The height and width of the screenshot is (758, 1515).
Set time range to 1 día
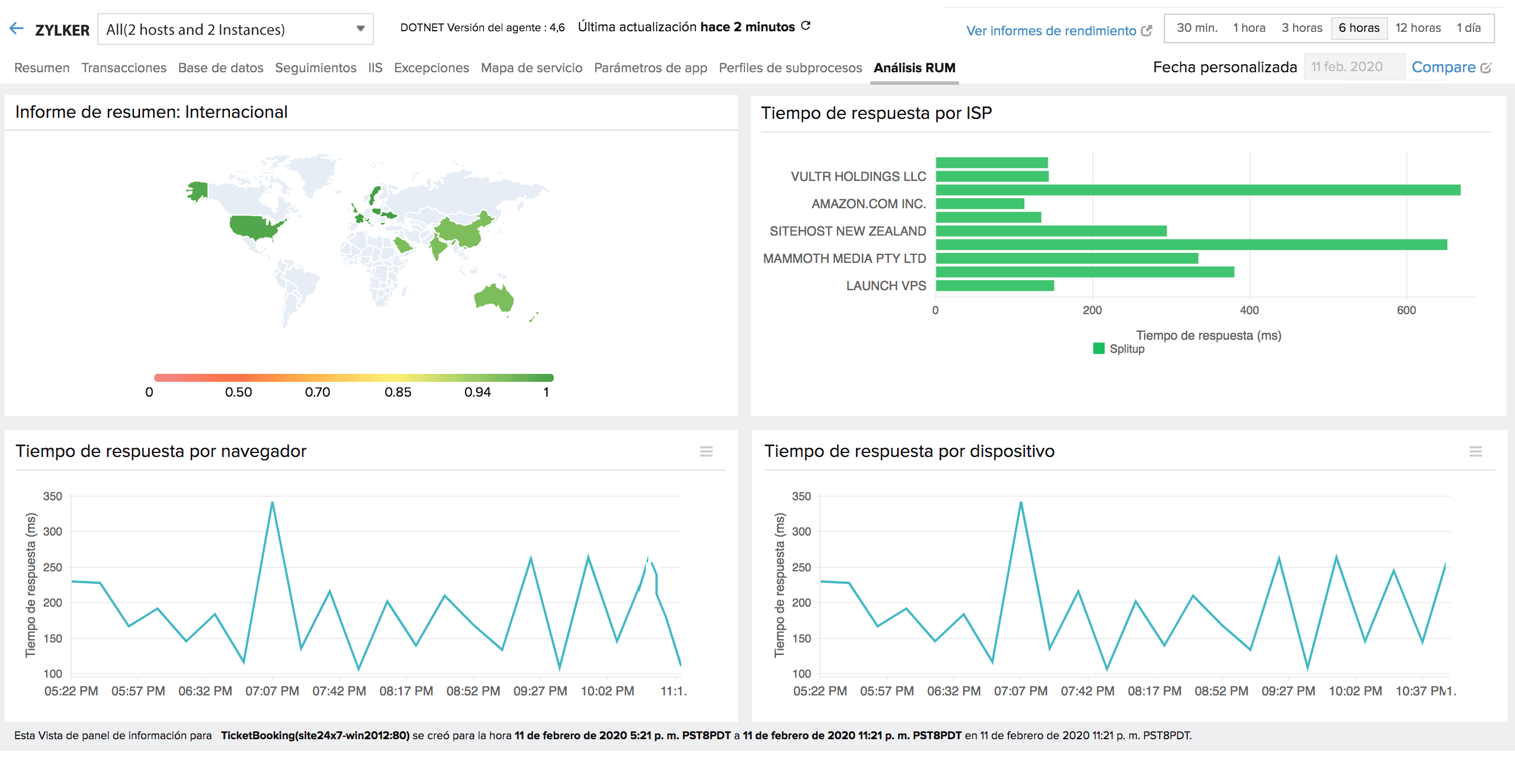(1468, 28)
